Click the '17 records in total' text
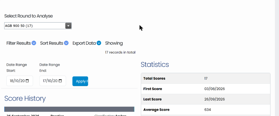279x116 pixels. (x=120, y=52)
